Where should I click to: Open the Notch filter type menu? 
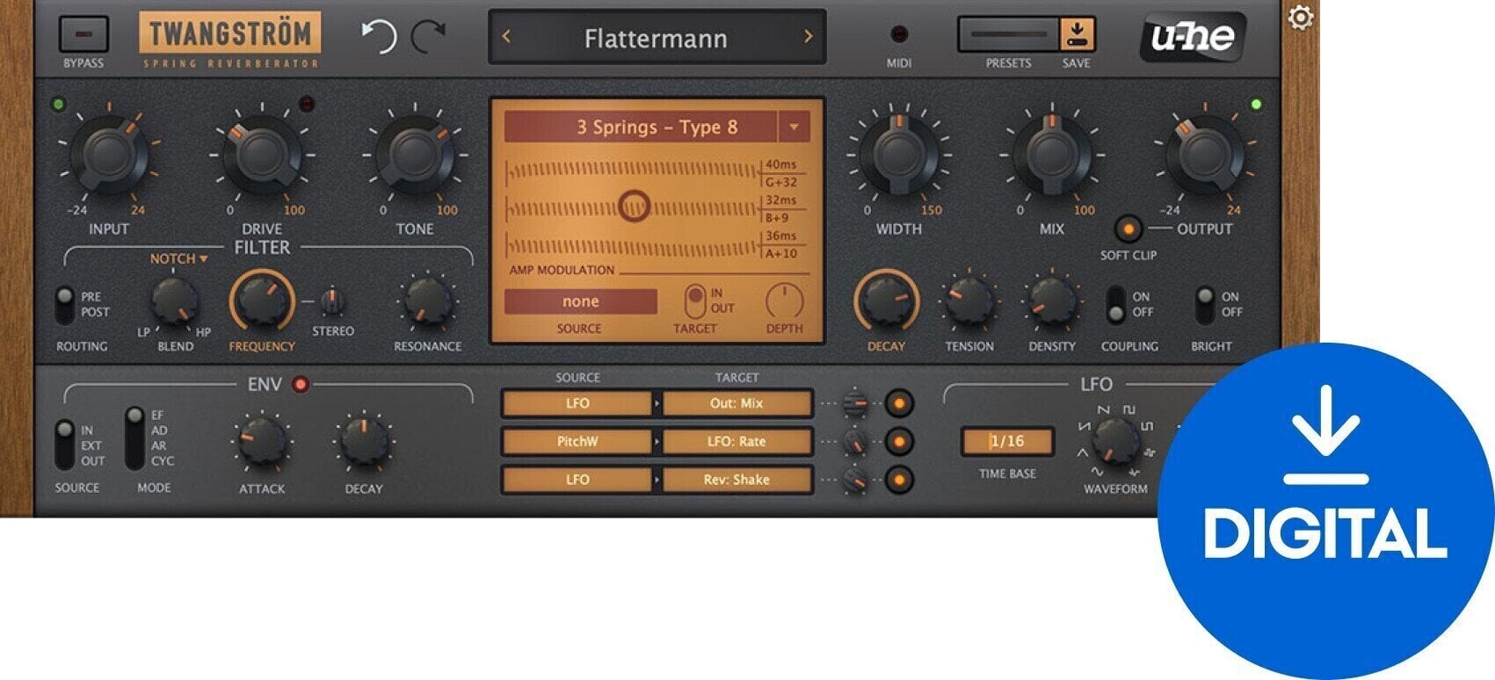click(x=178, y=259)
